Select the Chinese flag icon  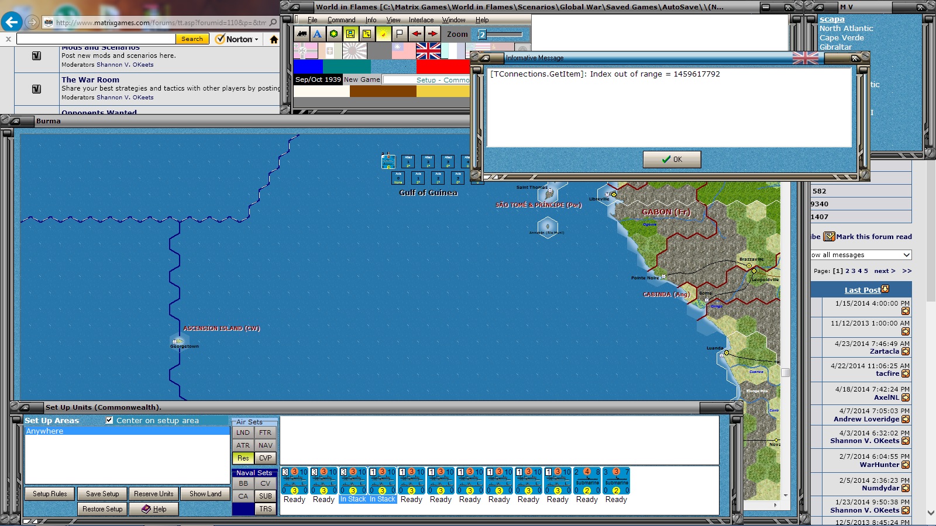coord(404,51)
